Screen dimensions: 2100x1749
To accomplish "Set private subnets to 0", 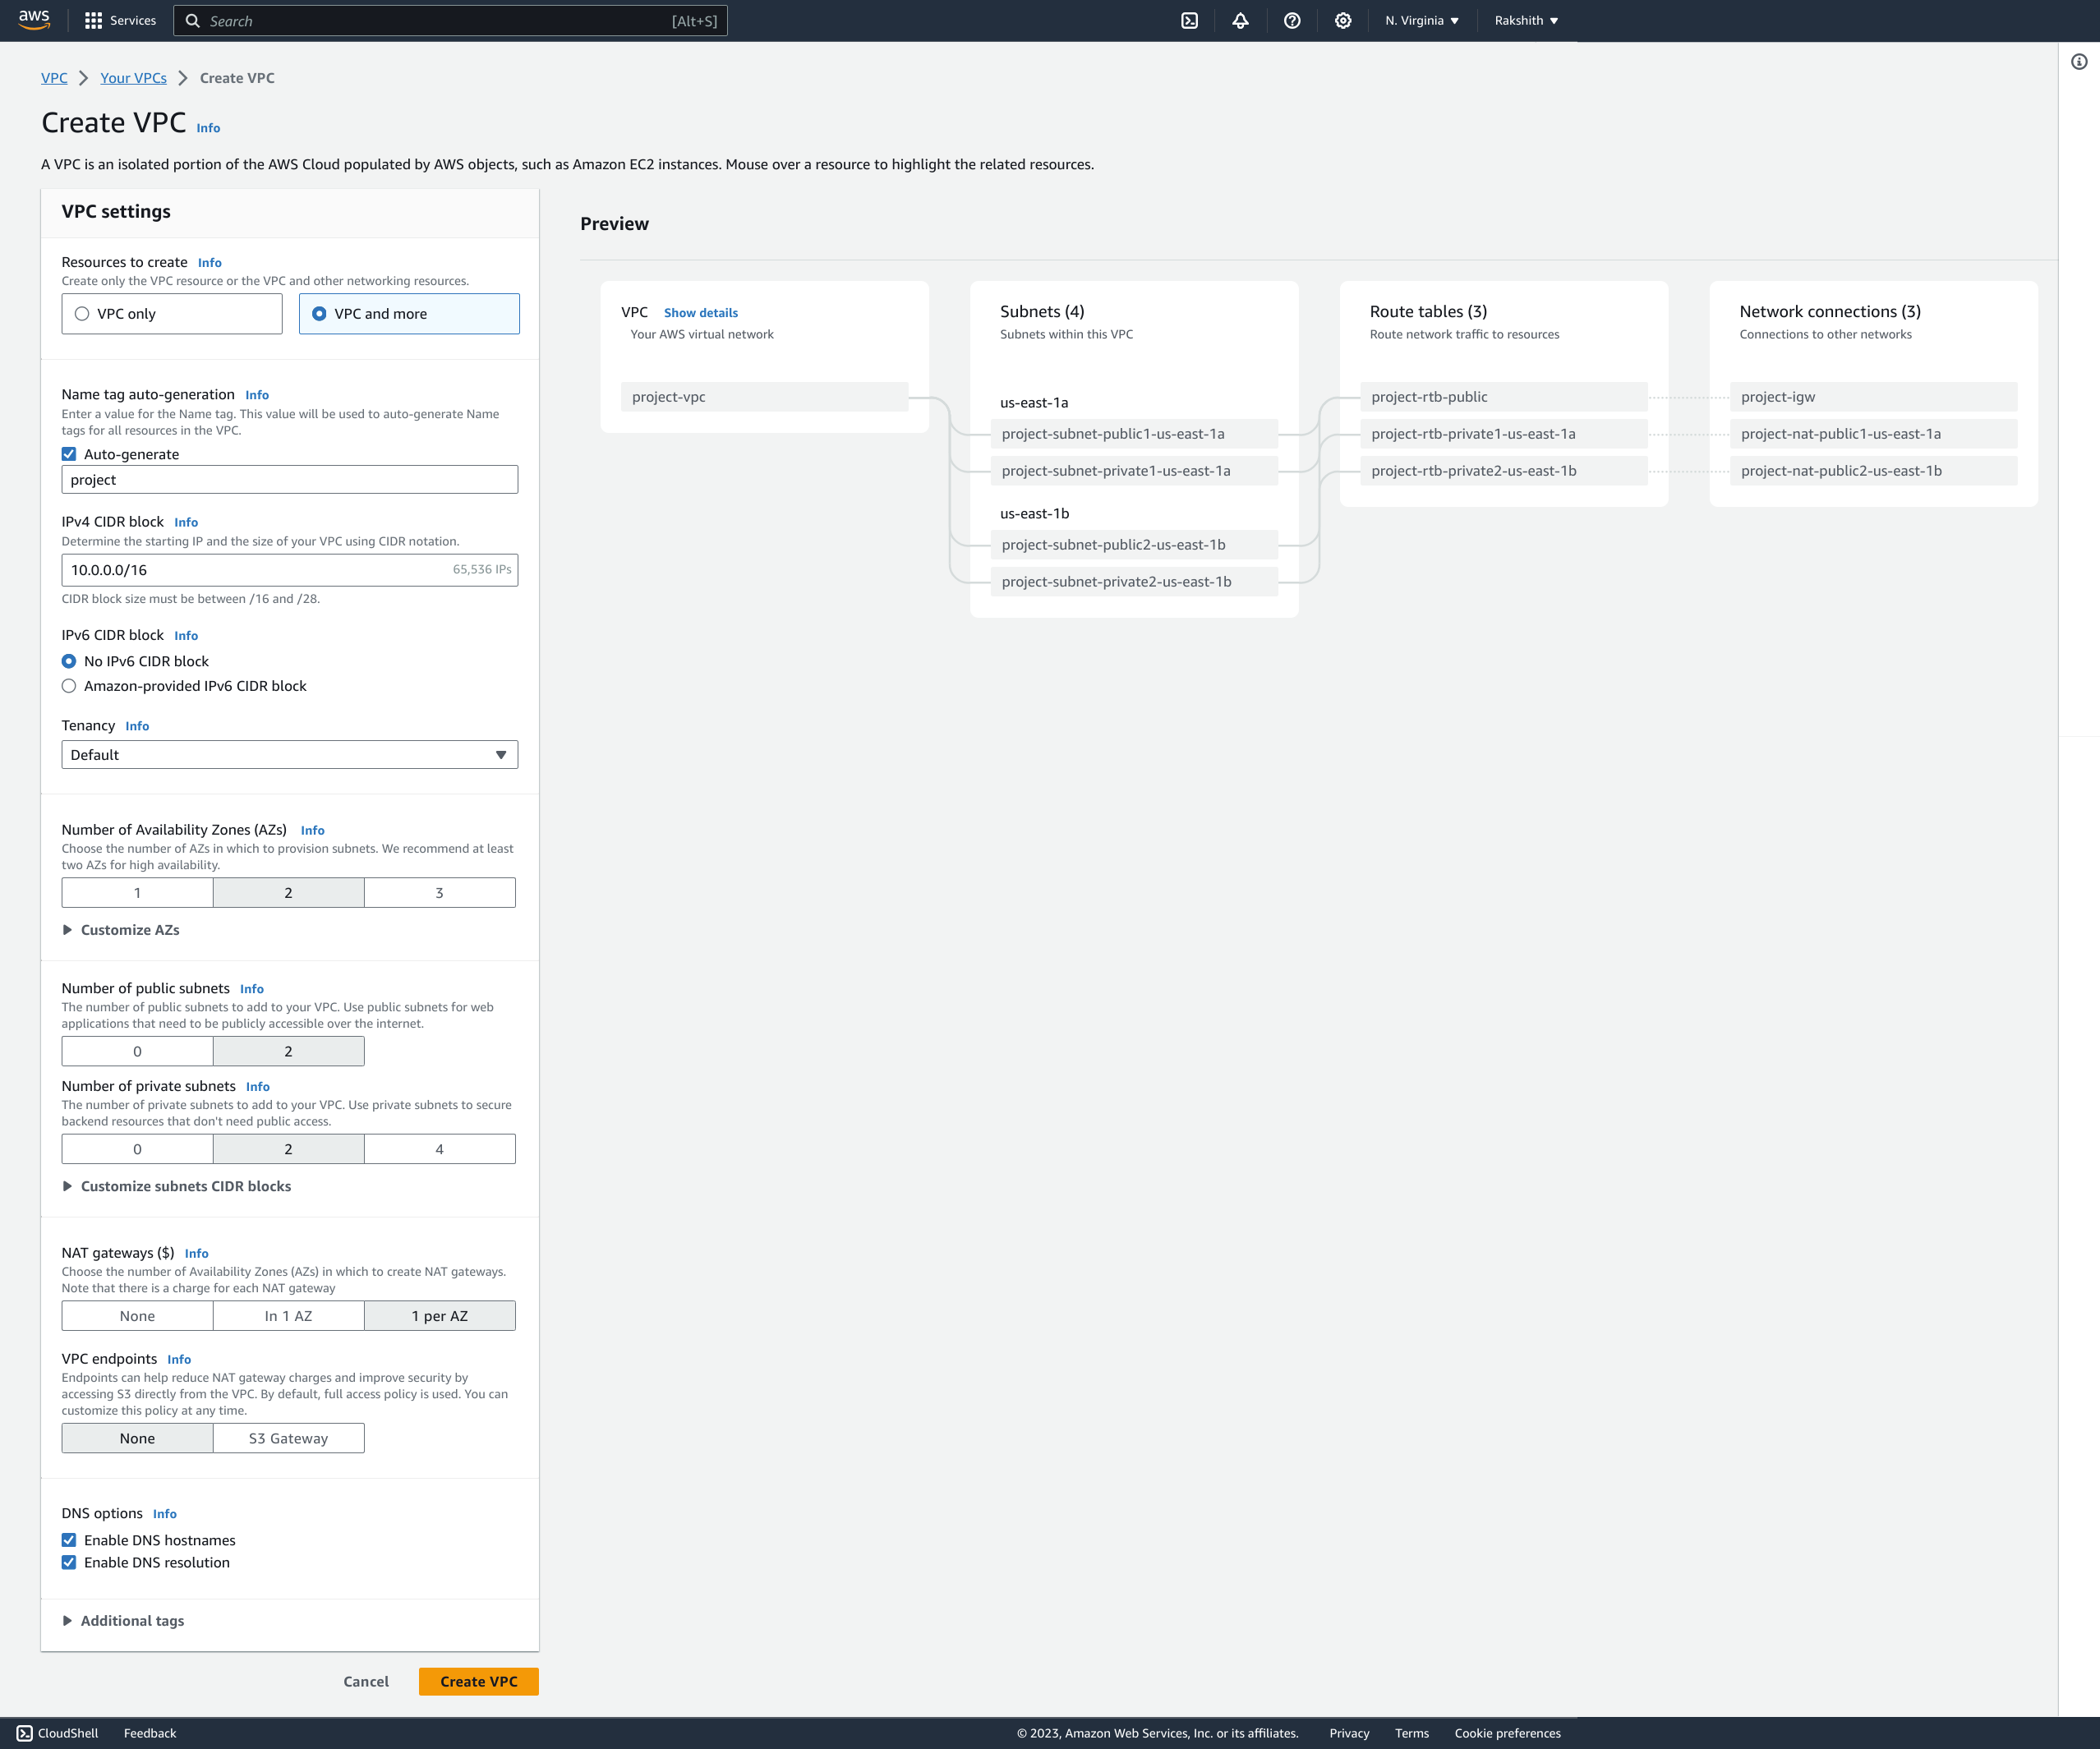I will coord(137,1149).
